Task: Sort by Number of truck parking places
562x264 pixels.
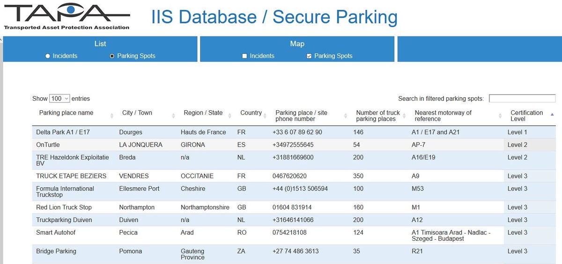Action: click(x=378, y=116)
